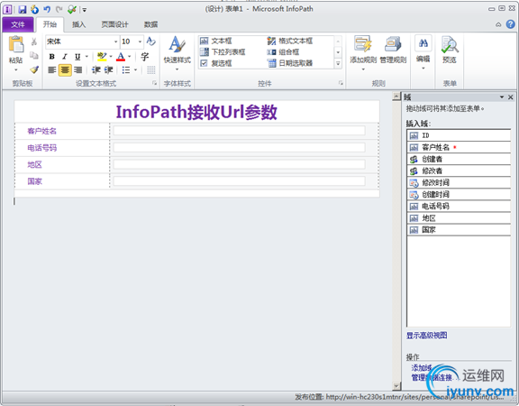This screenshot has height=406, width=519.
Task: Click the Redo arrow icon
Action: coord(59,9)
